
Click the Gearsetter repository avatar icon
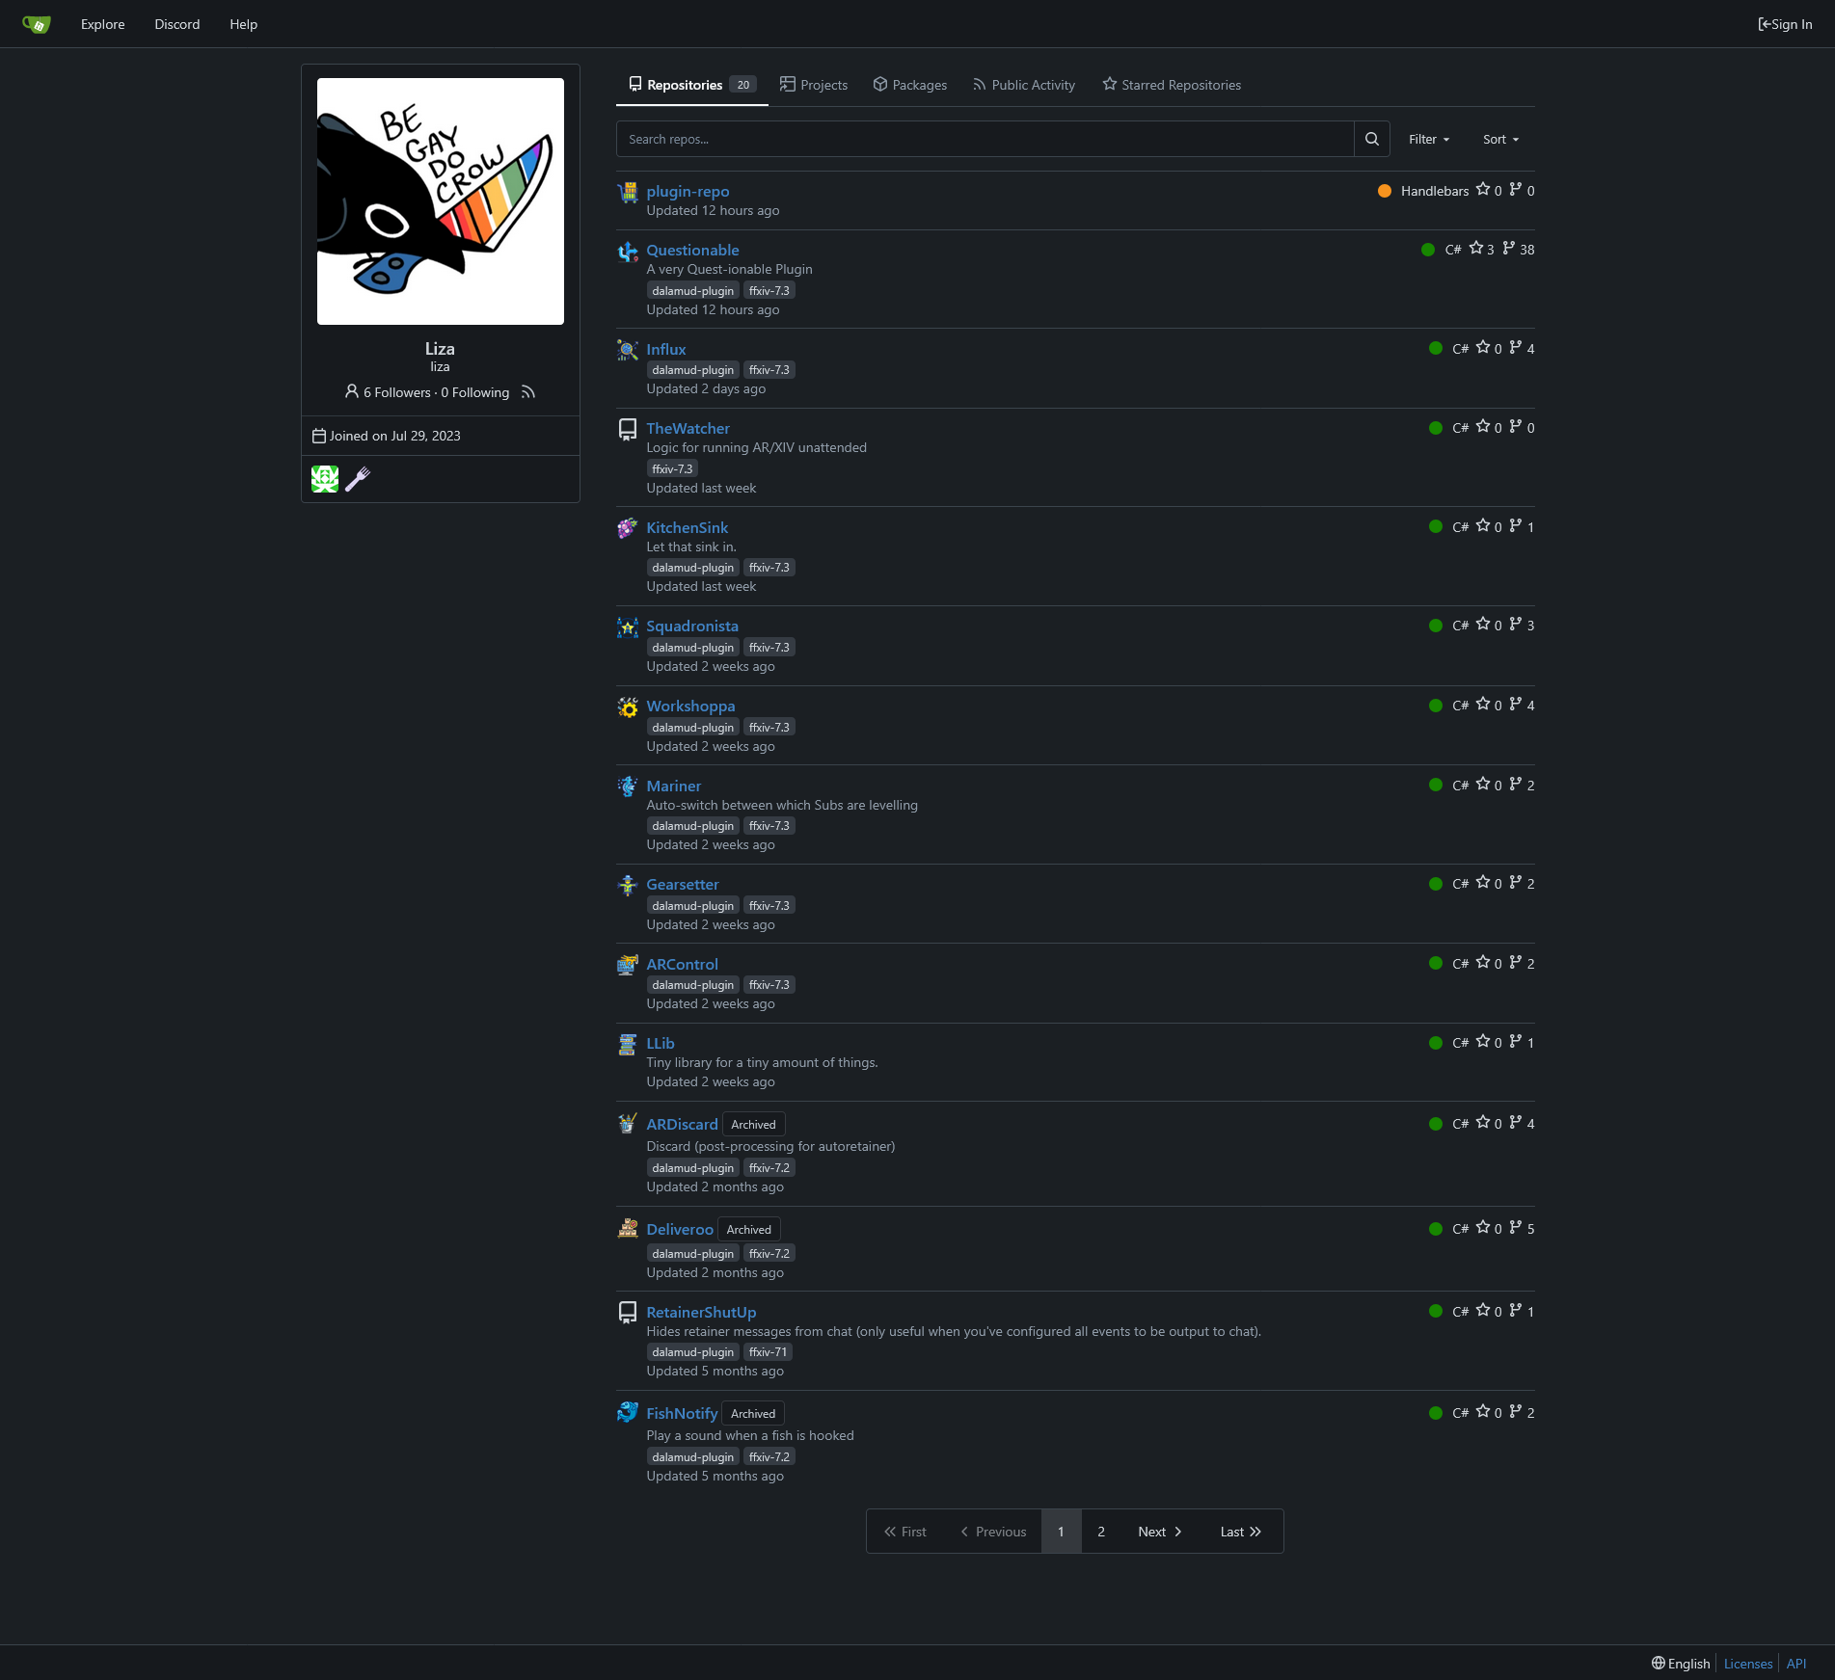coord(628,885)
